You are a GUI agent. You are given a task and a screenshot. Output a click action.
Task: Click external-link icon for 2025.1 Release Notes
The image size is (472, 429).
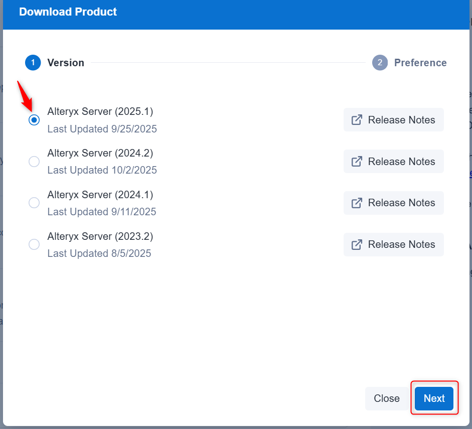coord(357,120)
